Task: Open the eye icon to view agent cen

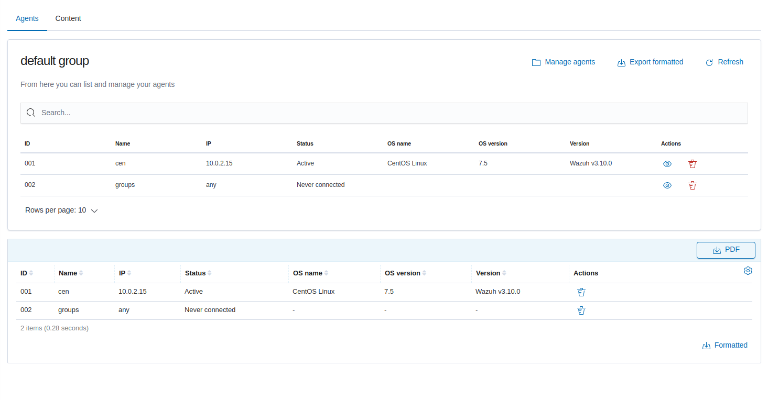Action: [x=667, y=163]
